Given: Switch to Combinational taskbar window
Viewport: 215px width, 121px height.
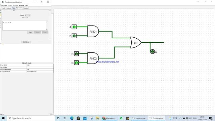Looking at the screenshot, I should (x=157, y=118).
